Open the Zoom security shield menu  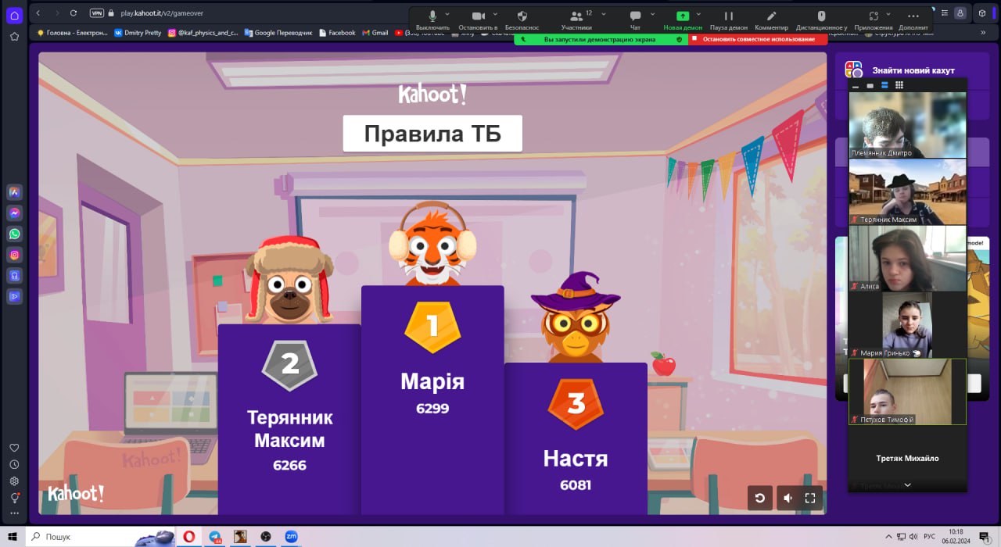tap(522, 16)
